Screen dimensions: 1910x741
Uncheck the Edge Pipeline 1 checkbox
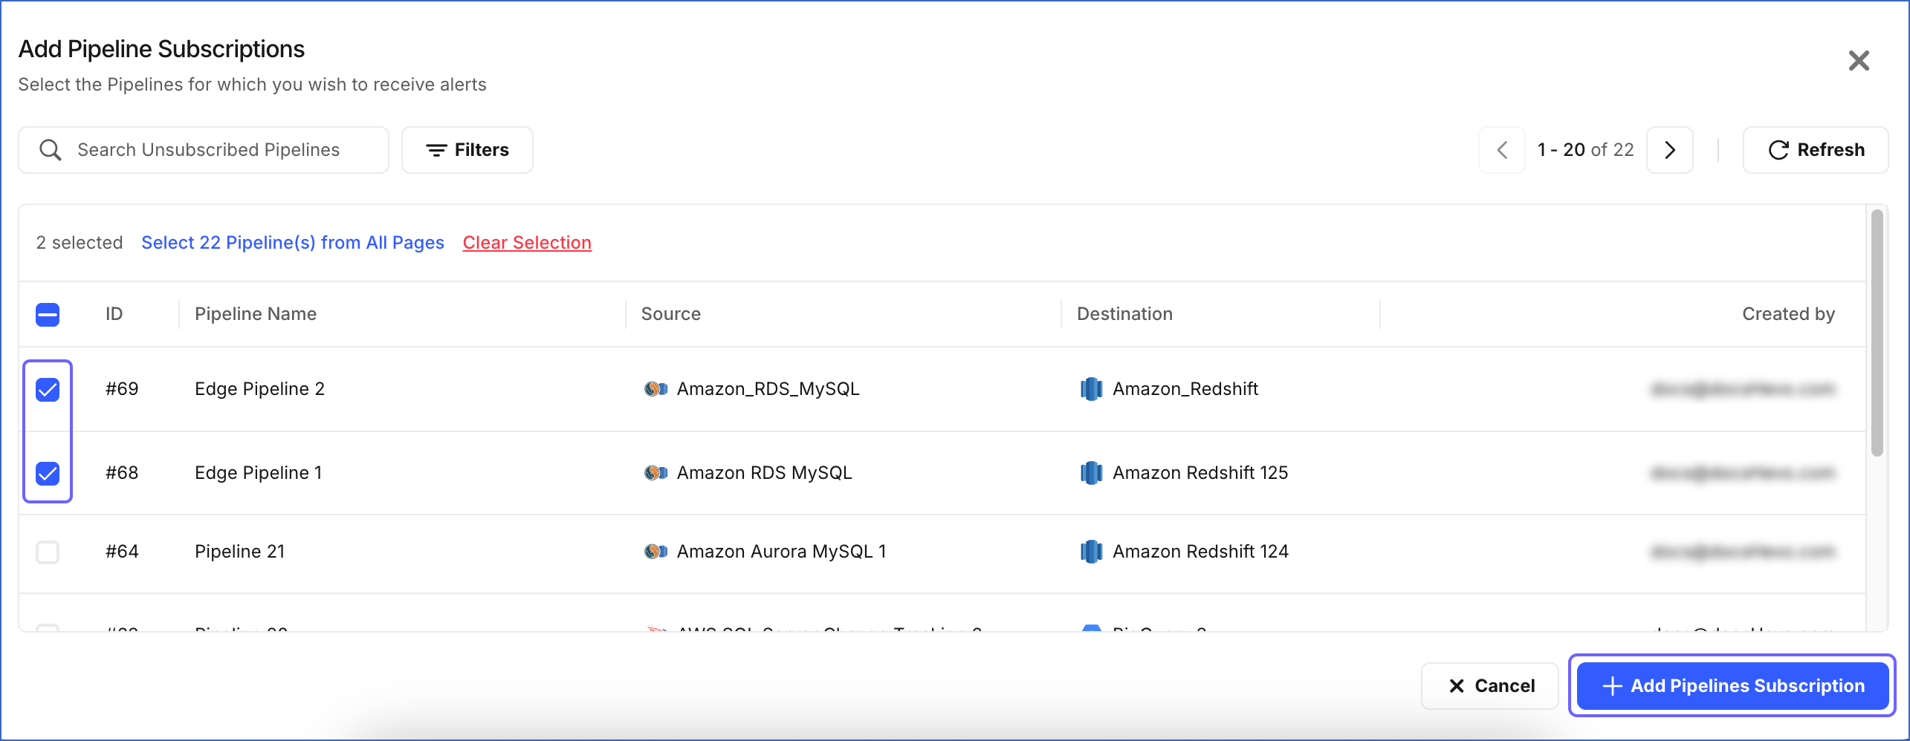point(47,473)
